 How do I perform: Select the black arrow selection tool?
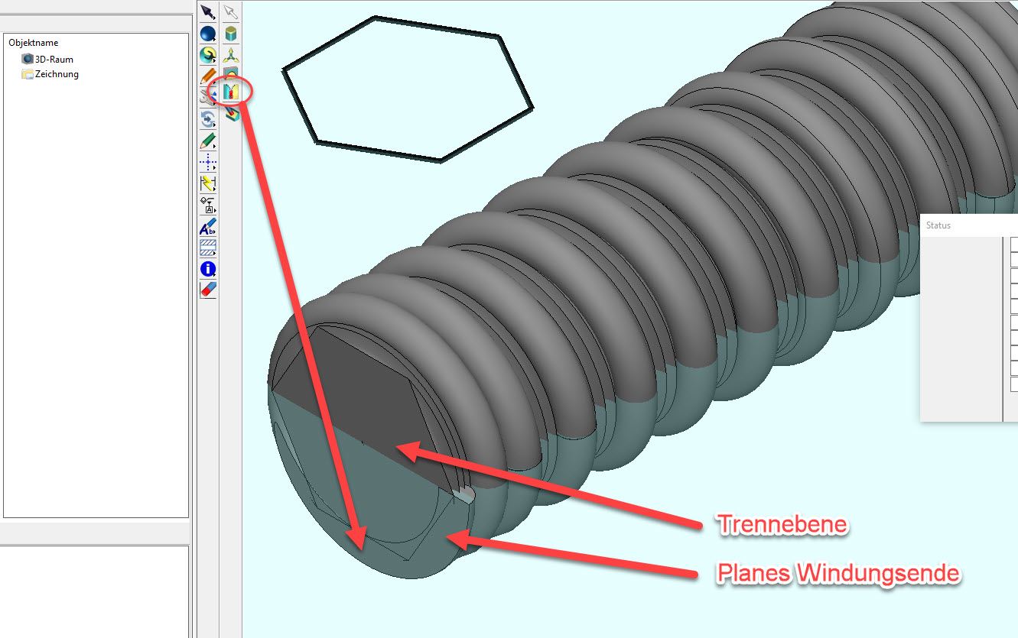pyautogui.click(x=207, y=12)
